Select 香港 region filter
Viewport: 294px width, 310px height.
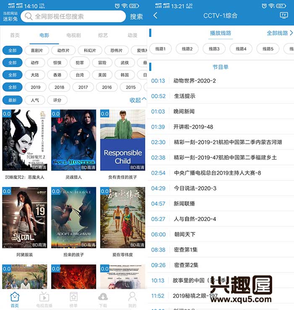[x=57, y=75]
